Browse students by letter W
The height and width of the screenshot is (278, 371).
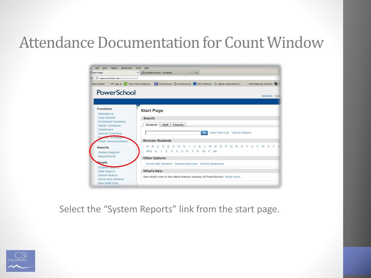[263, 146]
